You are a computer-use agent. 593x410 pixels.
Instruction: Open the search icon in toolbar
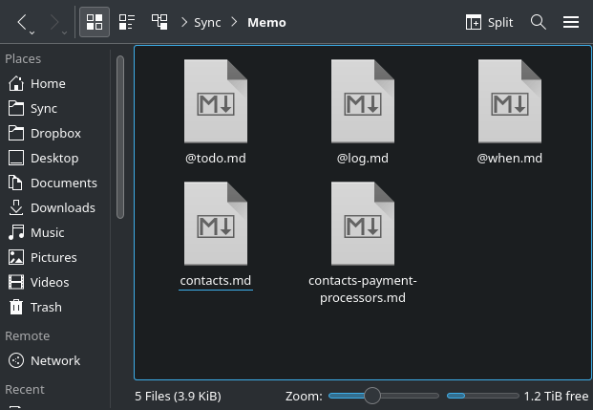[539, 22]
